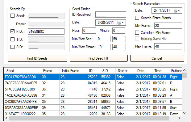Enable Search Entire Month option
The image size is (191, 122).
(137, 18)
